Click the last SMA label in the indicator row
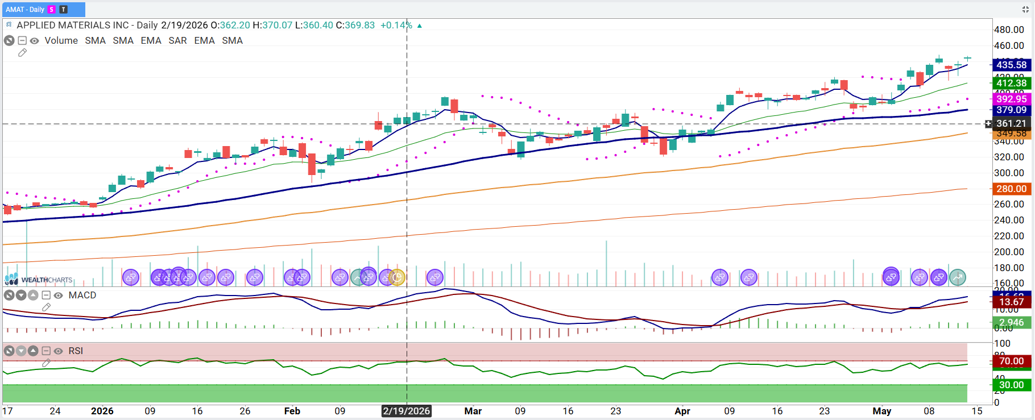 coord(232,40)
